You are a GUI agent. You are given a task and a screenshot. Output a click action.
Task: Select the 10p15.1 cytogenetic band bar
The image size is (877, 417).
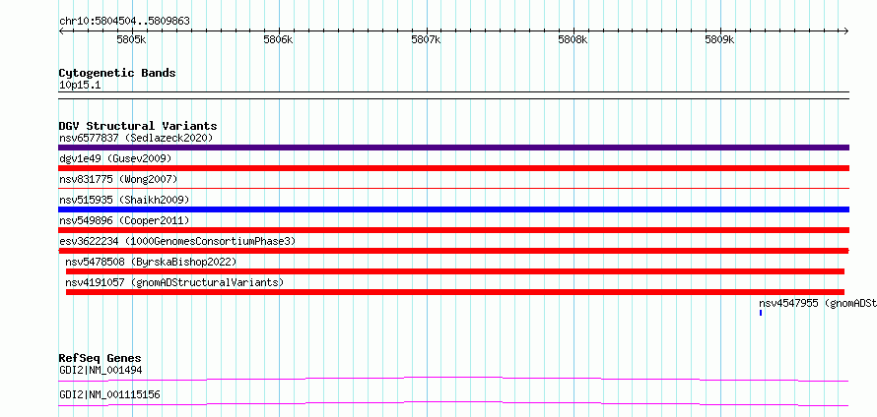pos(453,95)
